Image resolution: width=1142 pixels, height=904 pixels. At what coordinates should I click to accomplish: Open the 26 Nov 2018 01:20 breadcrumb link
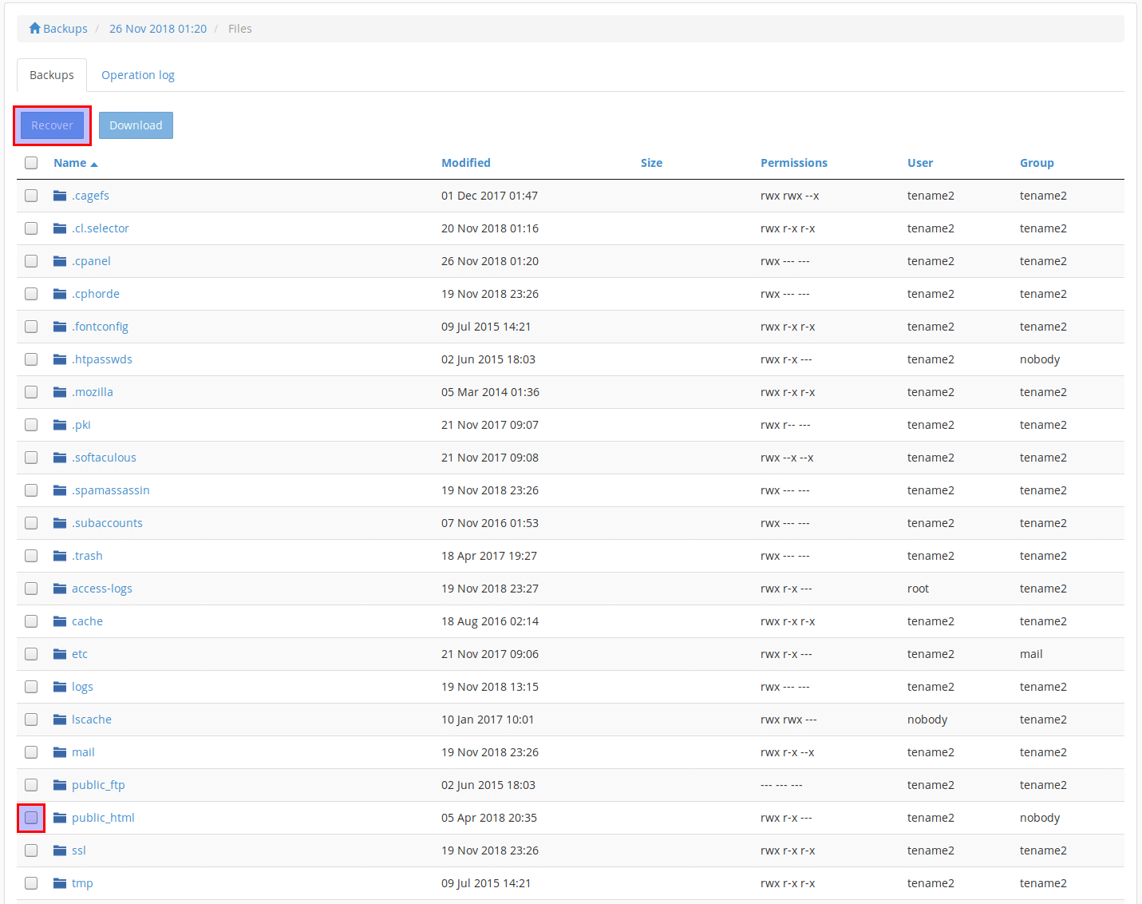(x=158, y=29)
